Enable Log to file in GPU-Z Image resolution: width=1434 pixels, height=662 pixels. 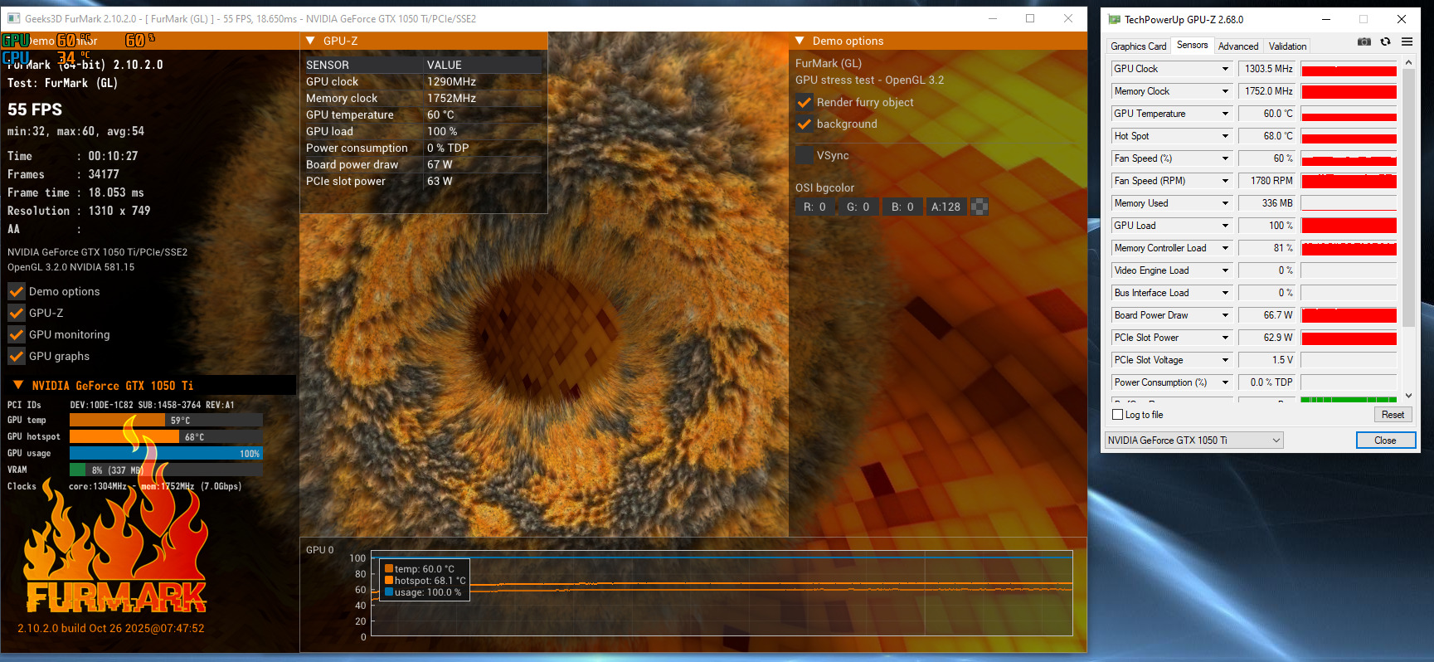[x=1117, y=415]
